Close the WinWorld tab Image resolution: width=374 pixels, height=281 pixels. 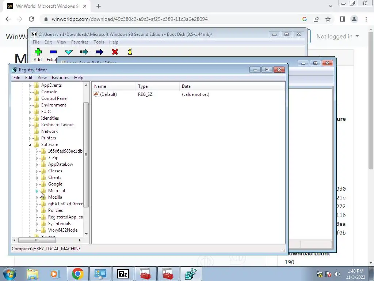85,7
